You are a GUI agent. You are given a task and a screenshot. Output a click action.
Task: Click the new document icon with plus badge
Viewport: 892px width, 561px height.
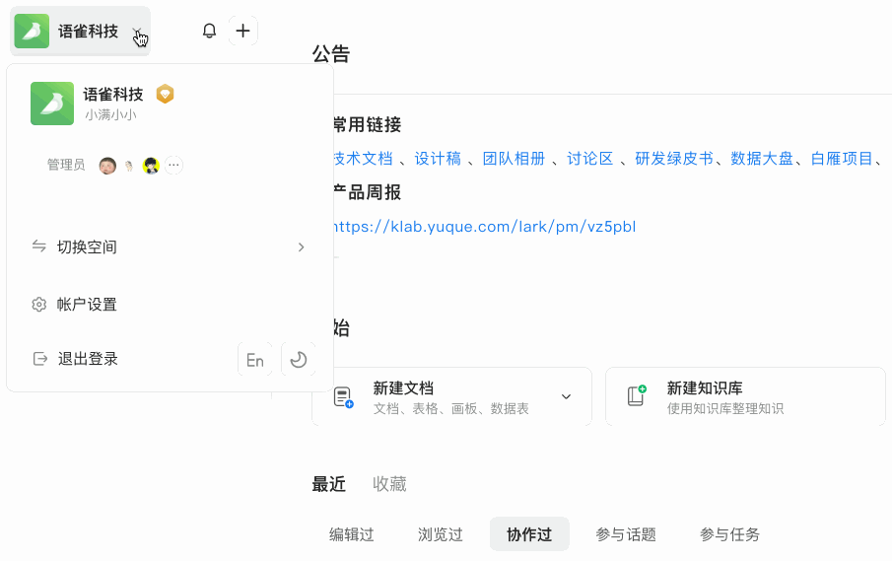(344, 397)
